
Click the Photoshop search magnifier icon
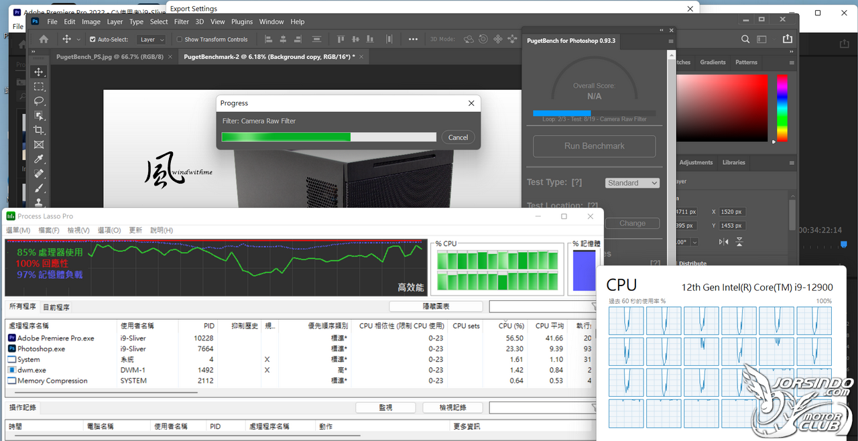[x=745, y=40]
